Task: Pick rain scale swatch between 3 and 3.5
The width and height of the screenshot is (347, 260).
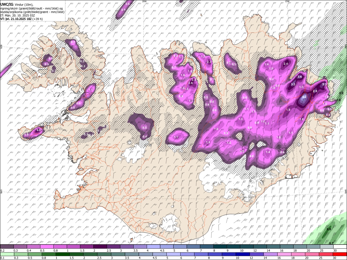Action: coord(118,254)
